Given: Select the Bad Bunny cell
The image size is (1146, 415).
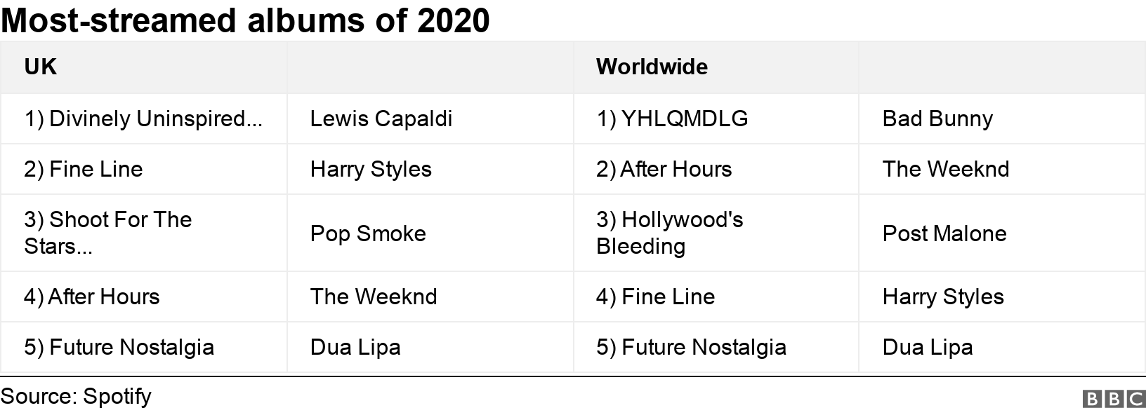Looking at the screenshot, I should [x=937, y=119].
